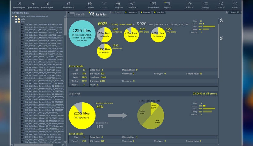Click the top Sample rate value 63

tap(201, 74)
